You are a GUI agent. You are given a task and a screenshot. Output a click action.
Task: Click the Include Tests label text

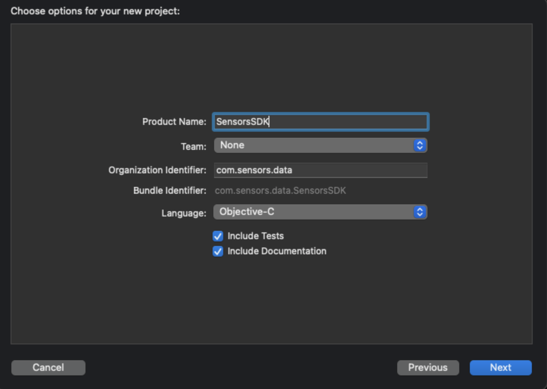(256, 236)
